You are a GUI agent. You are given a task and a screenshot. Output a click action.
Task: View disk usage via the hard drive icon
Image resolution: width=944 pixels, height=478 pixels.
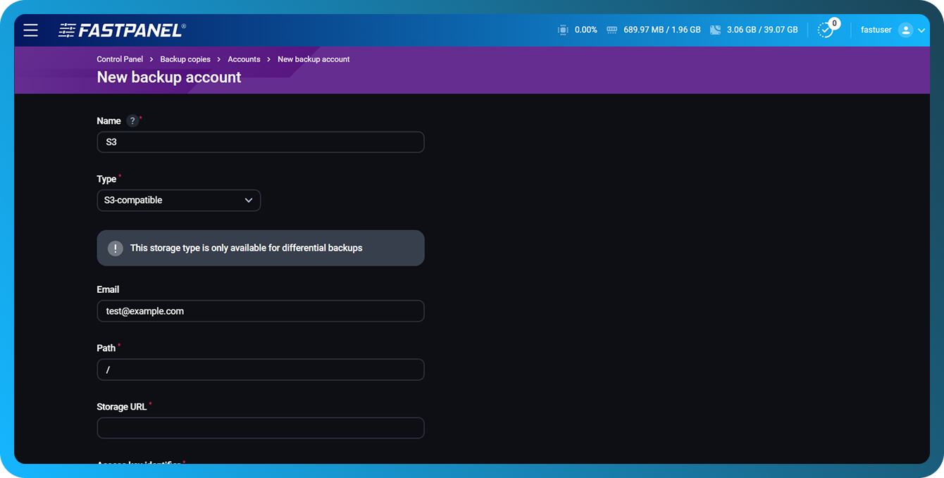point(715,30)
